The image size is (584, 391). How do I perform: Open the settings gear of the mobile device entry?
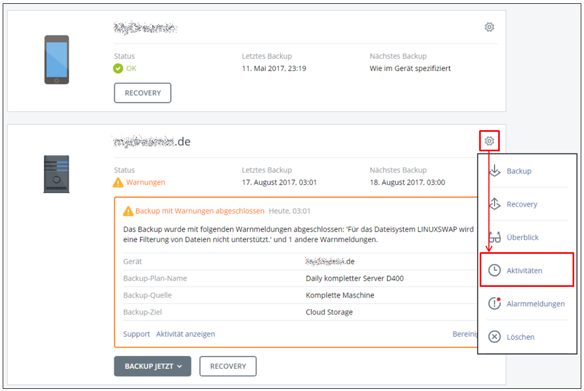(x=489, y=27)
